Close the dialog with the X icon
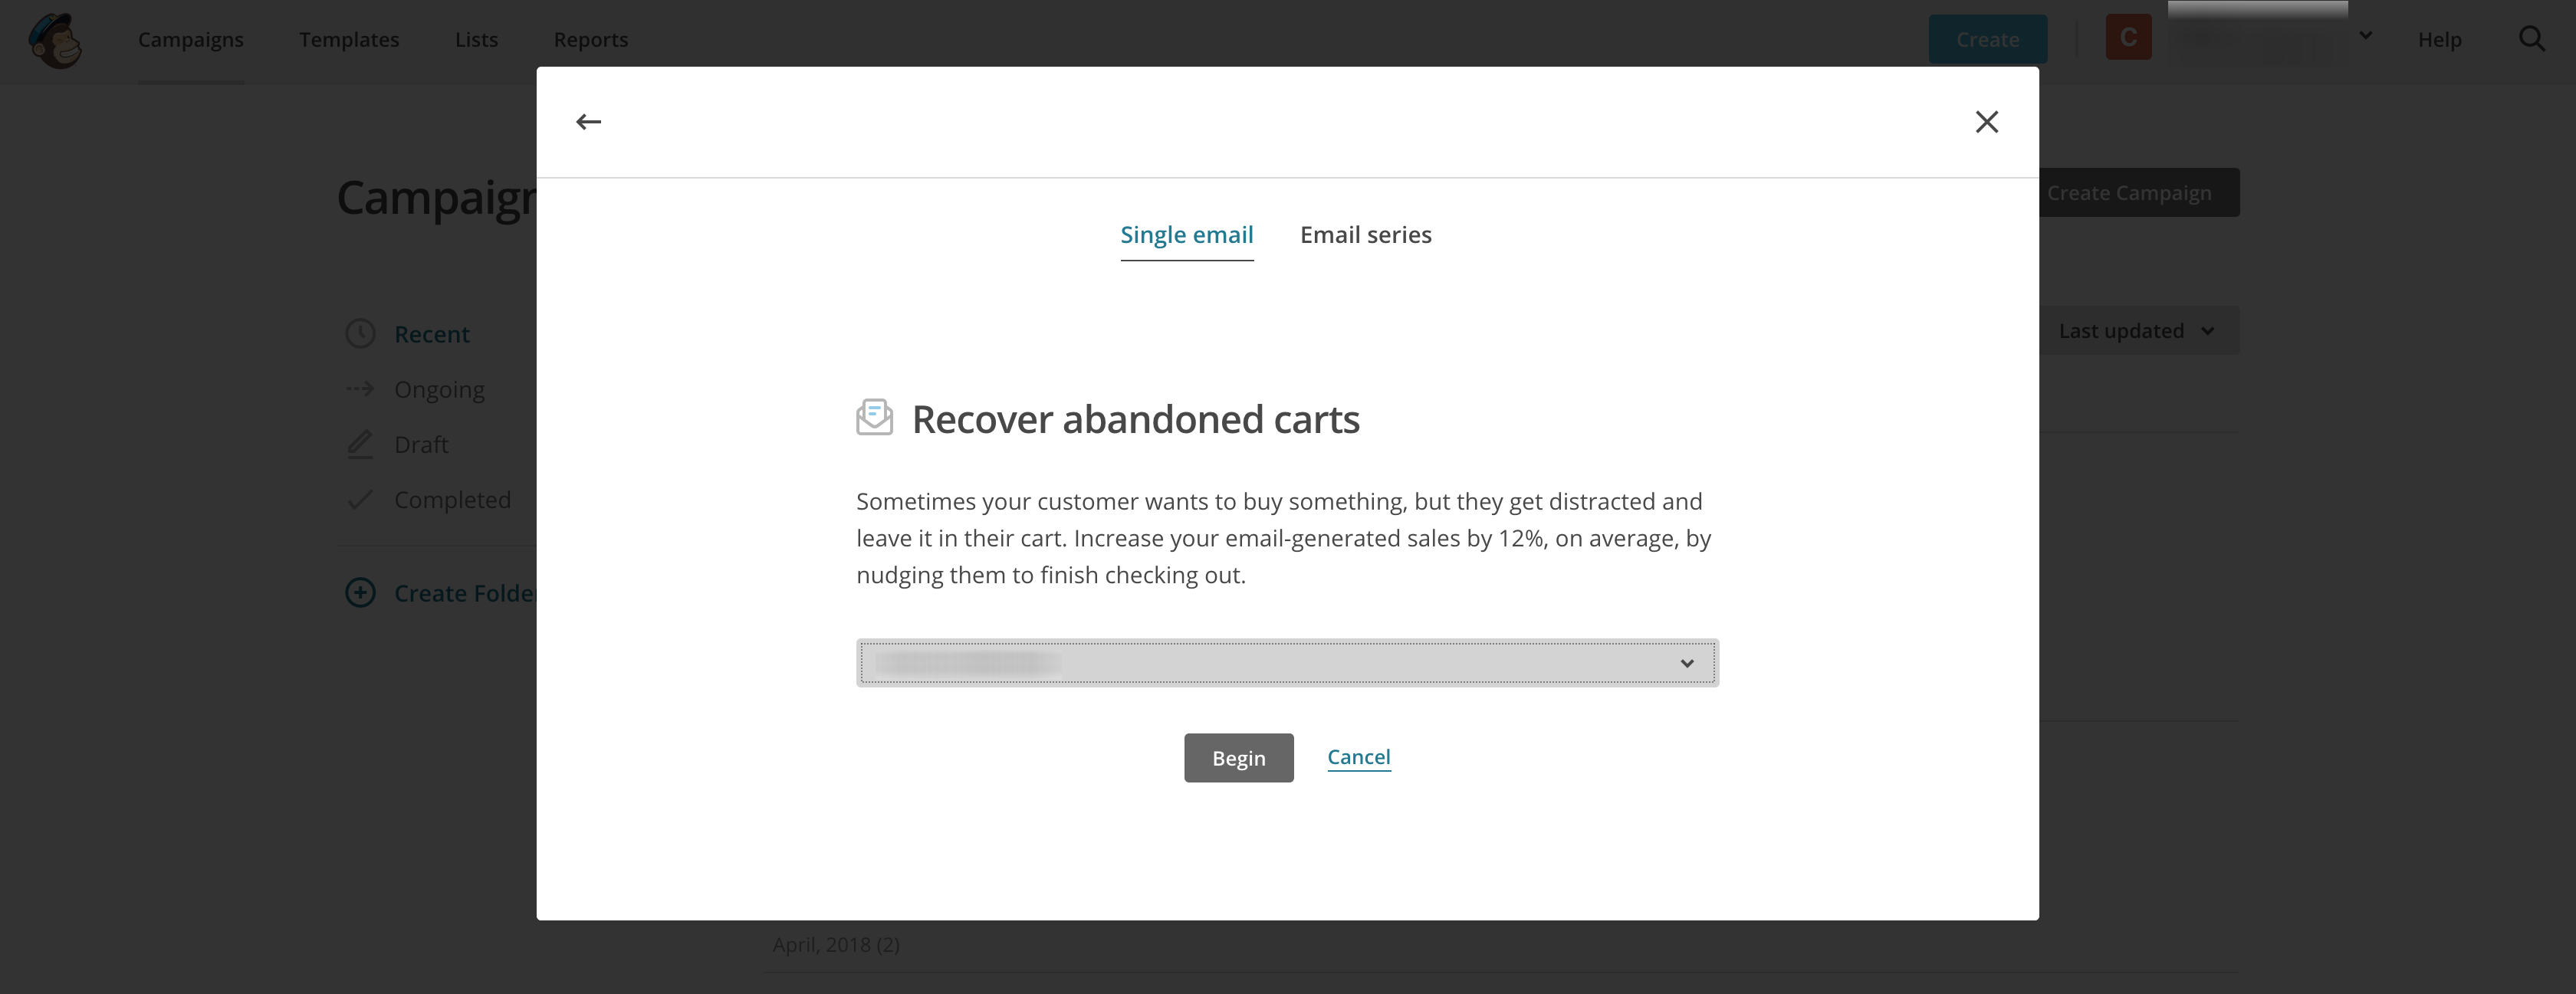The width and height of the screenshot is (2576, 994). [1986, 122]
